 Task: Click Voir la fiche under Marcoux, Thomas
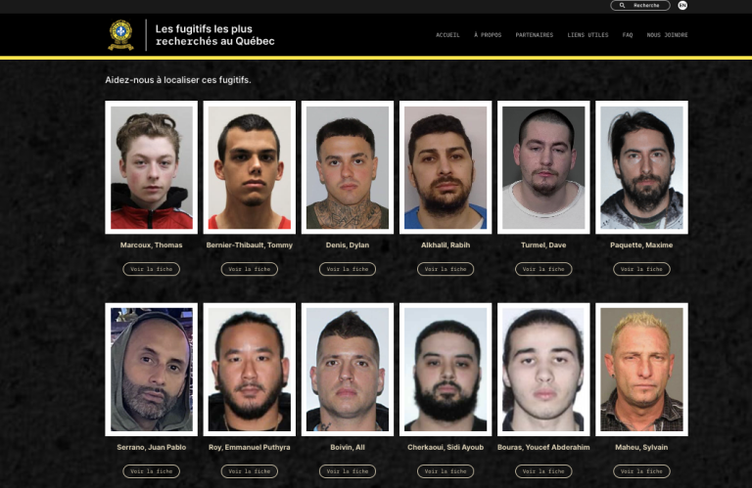point(152,269)
